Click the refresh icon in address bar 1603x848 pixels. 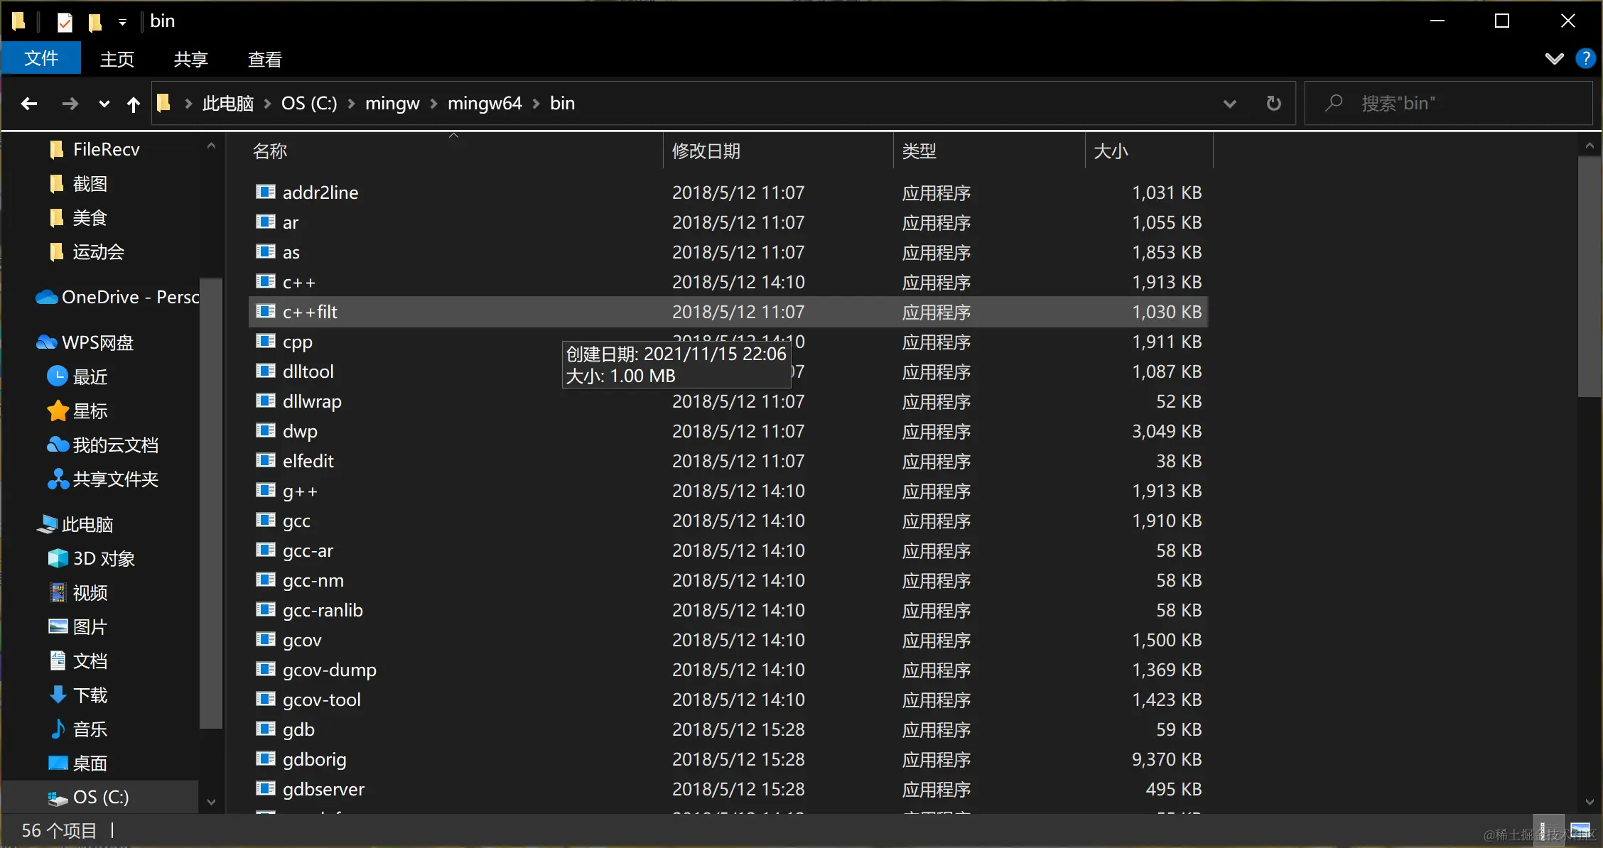coord(1273,104)
